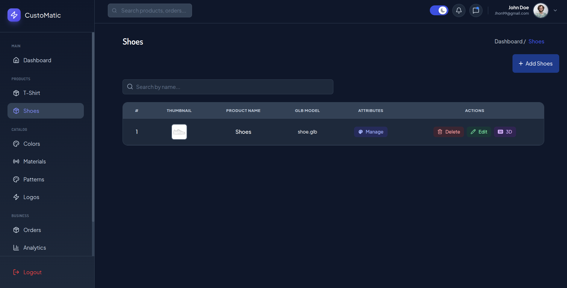The width and height of the screenshot is (567, 288).
Task: Open the Colors catalog page
Action: (46, 144)
